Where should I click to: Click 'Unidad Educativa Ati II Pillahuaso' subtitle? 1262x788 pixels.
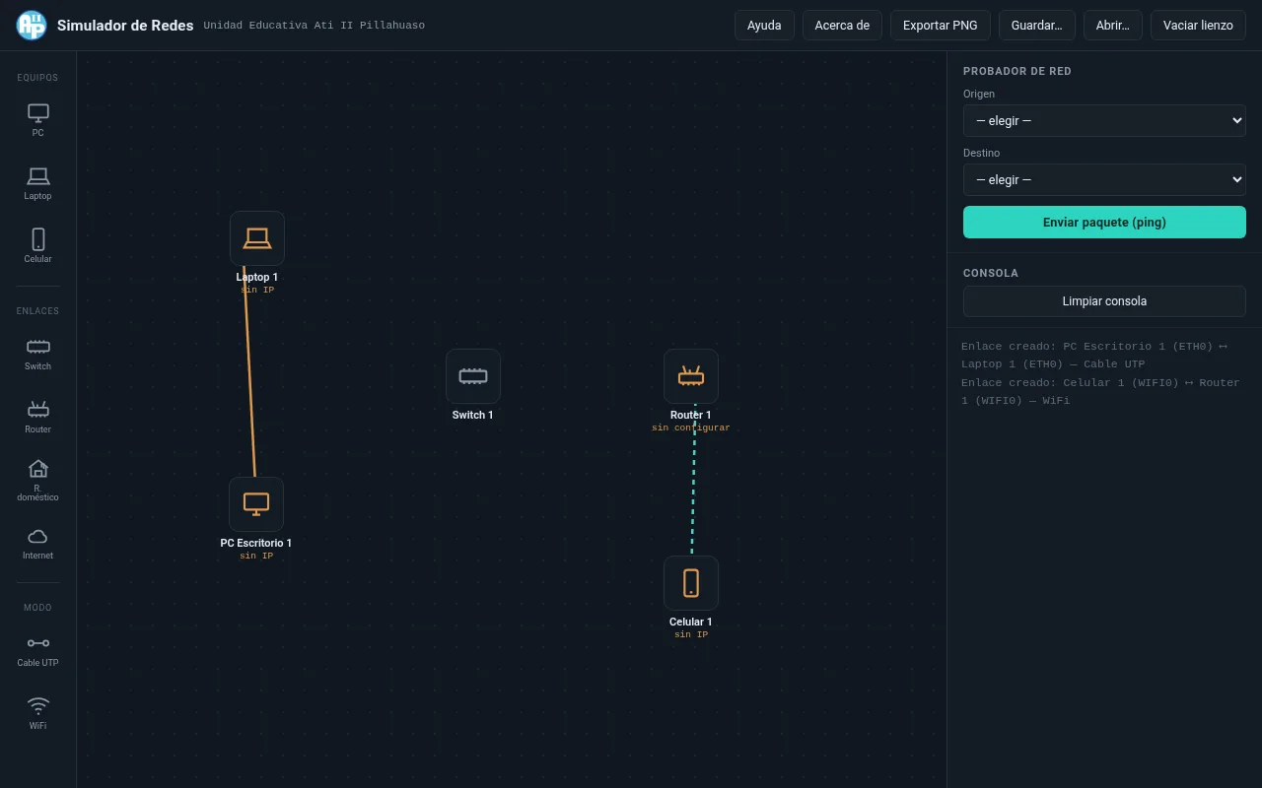click(x=314, y=26)
